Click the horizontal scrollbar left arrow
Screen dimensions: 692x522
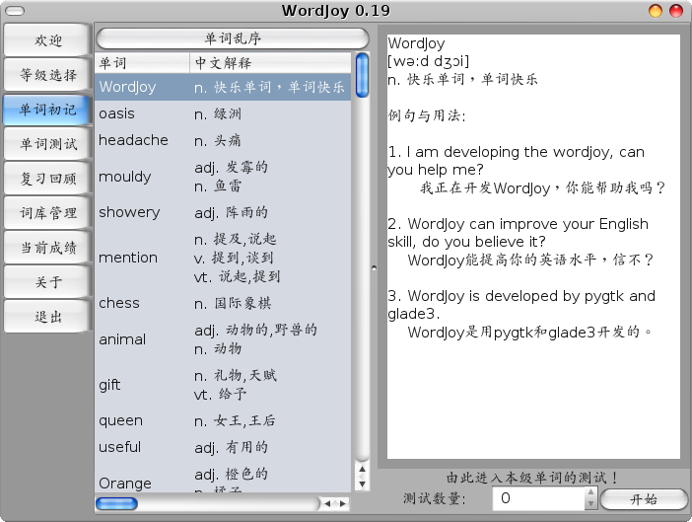click(x=330, y=503)
